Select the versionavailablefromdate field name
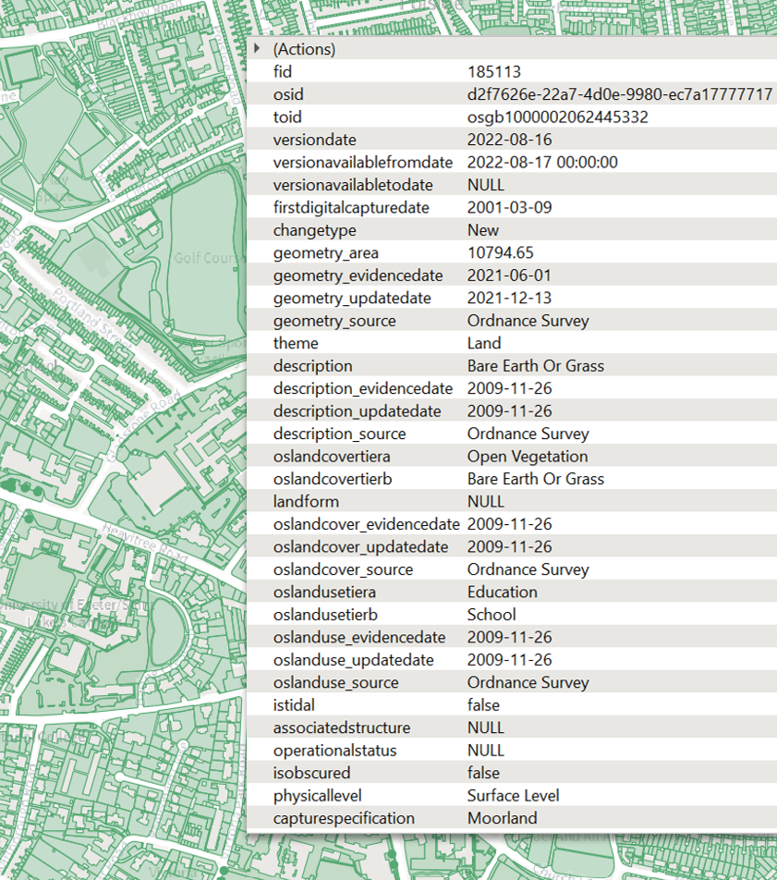This screenshot has width=777, height=880. tap(363, 163)
